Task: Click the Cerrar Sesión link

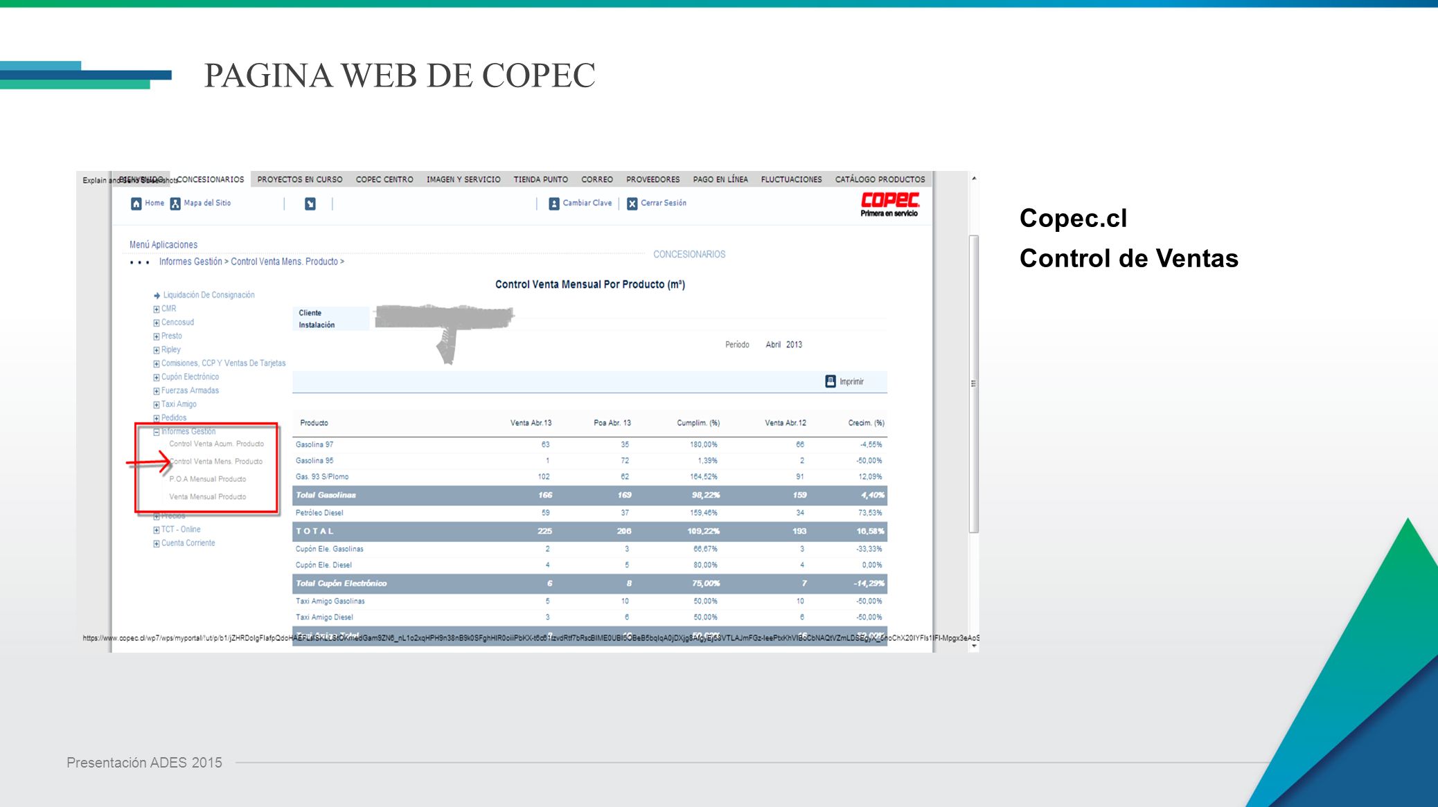Action: coord(664,203)
